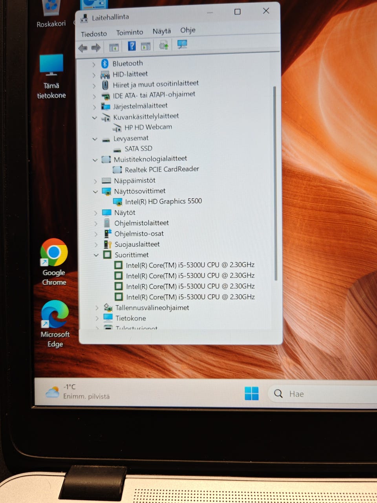Open the -1°C weather widget on taskbar

point(78,391)
